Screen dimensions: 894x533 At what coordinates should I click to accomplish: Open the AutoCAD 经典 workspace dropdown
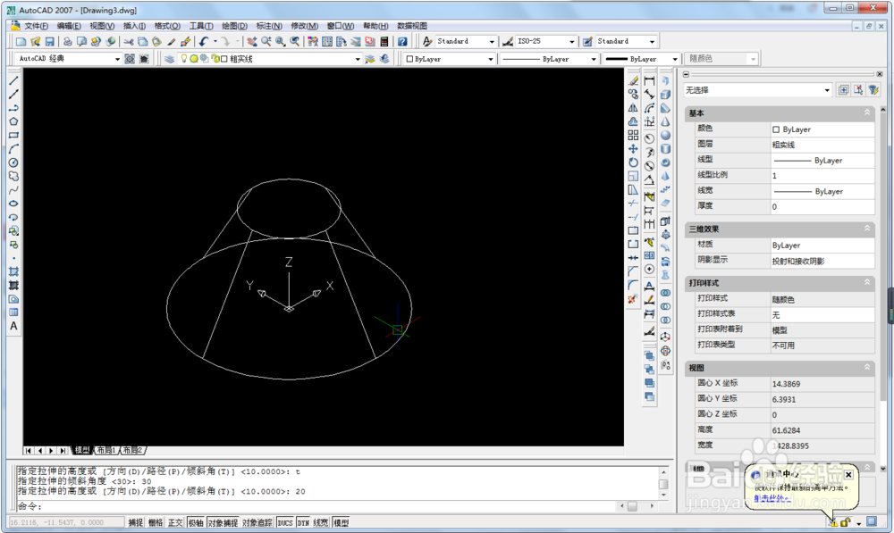click(x=117, y=59)
